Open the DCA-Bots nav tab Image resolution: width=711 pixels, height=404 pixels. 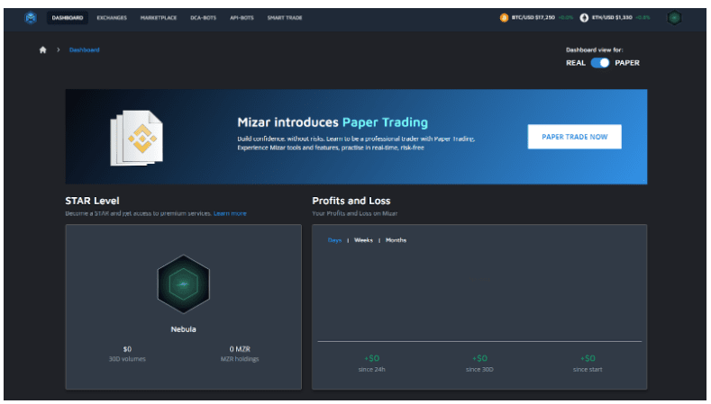tap(203, 18)
